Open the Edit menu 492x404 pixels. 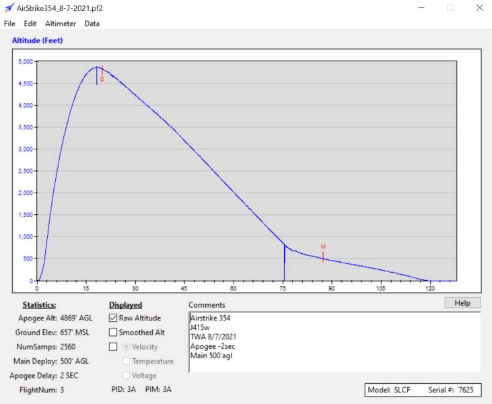point(30,24)
